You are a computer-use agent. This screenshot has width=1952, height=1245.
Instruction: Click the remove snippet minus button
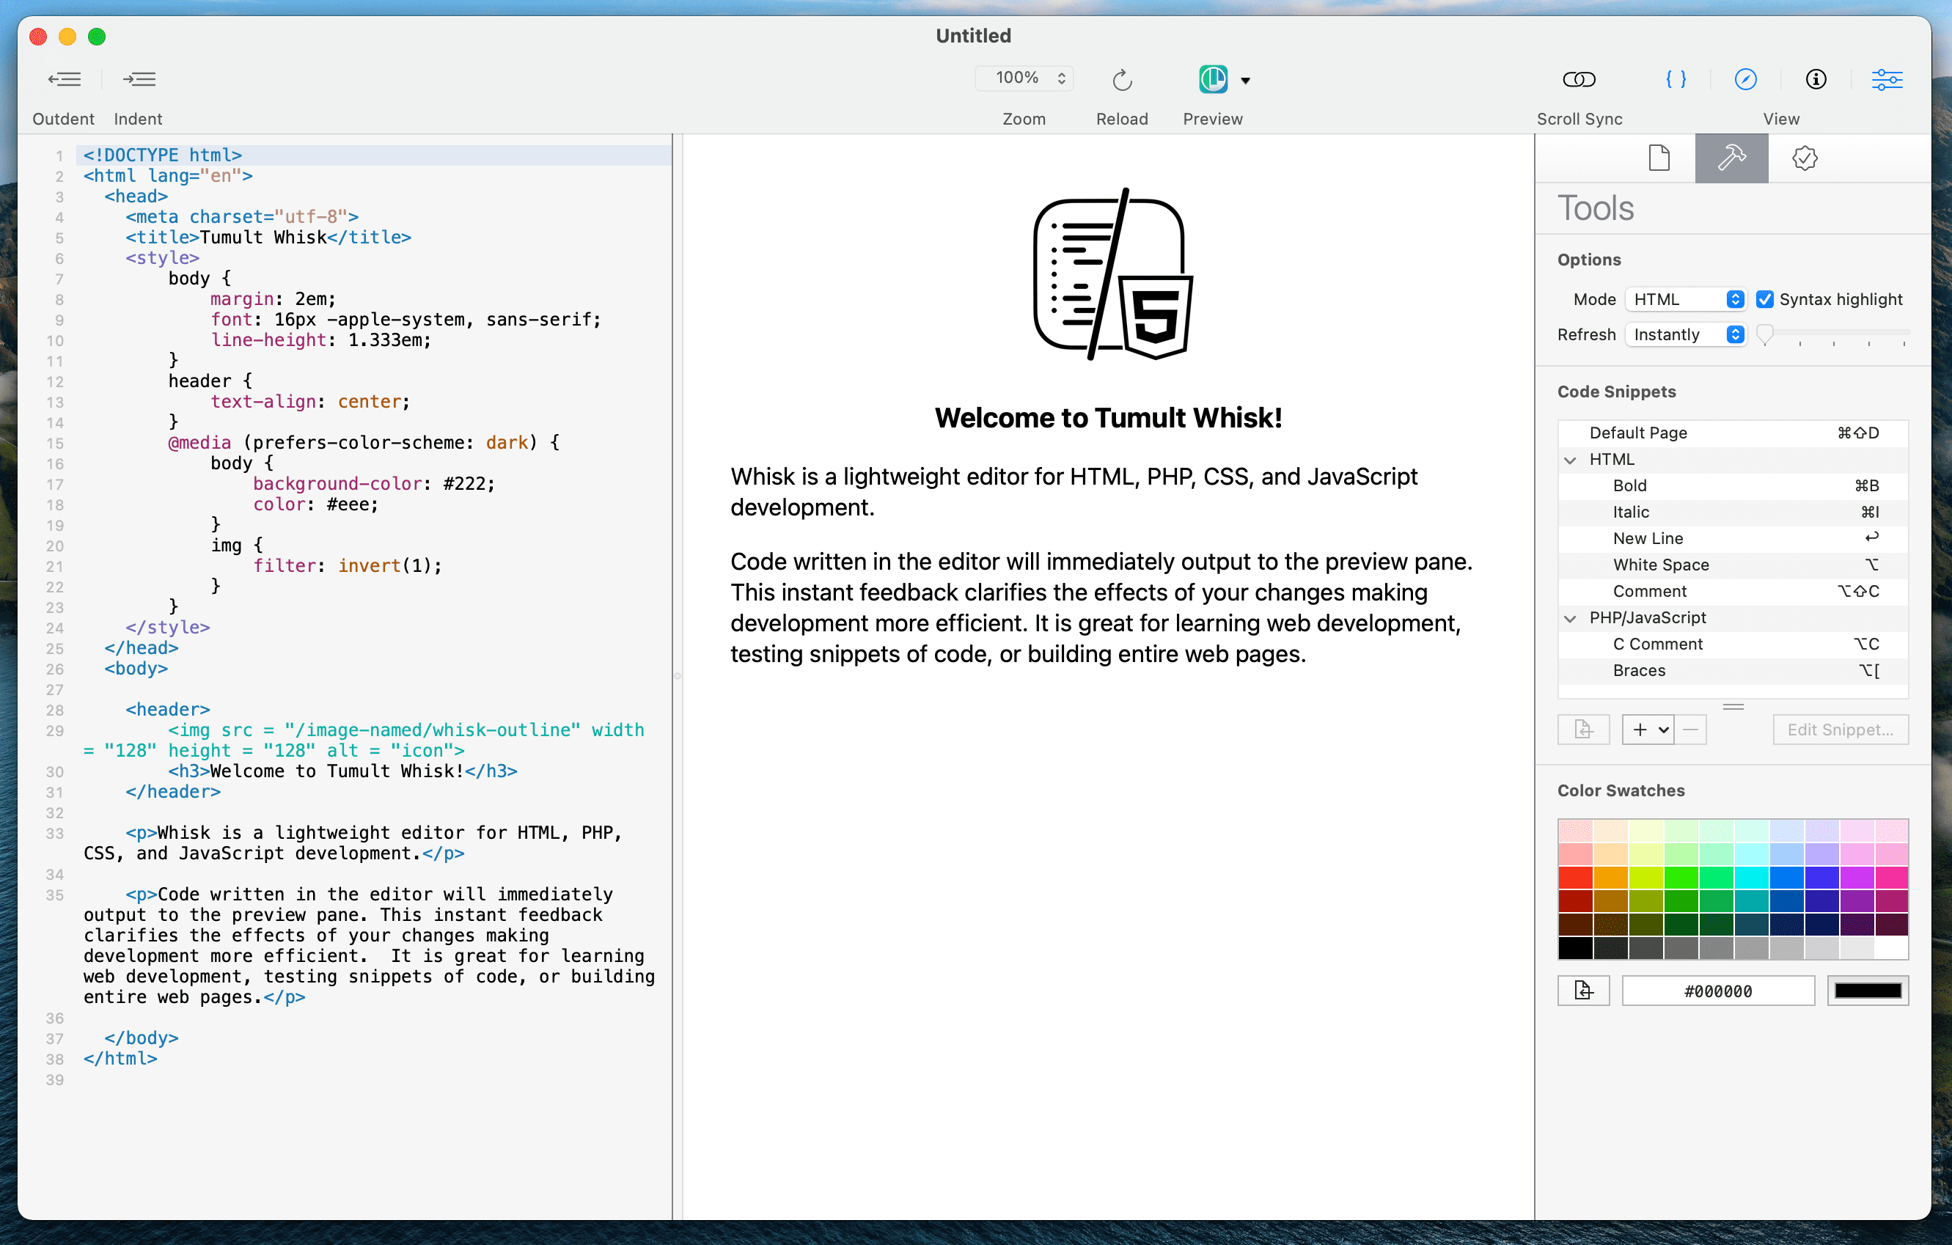coord(1690,730)
